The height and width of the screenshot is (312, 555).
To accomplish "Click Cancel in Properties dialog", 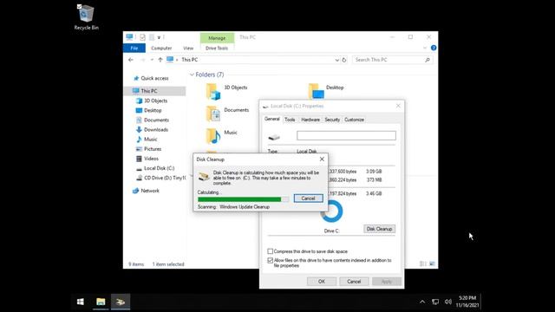I will click(x=354, y=282).
